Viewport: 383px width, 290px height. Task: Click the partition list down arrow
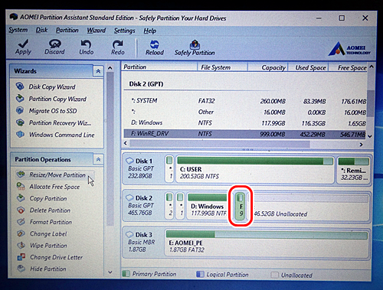click(x=369, y=136)
